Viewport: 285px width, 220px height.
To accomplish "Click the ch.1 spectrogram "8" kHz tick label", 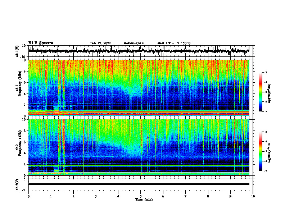I will (x=25, y=71).
